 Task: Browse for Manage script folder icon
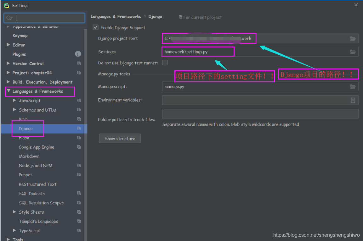(x=353, y=87)
